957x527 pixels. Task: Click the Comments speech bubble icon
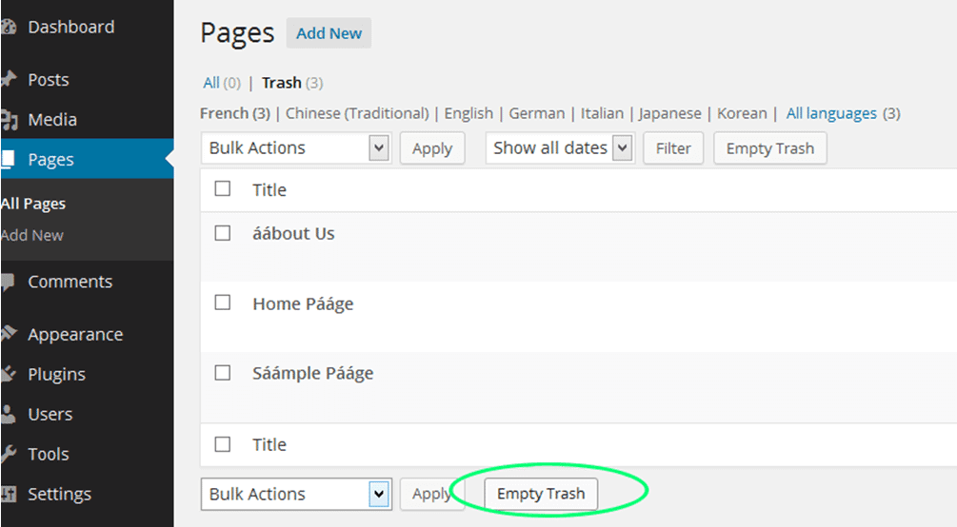coord(8,282)
